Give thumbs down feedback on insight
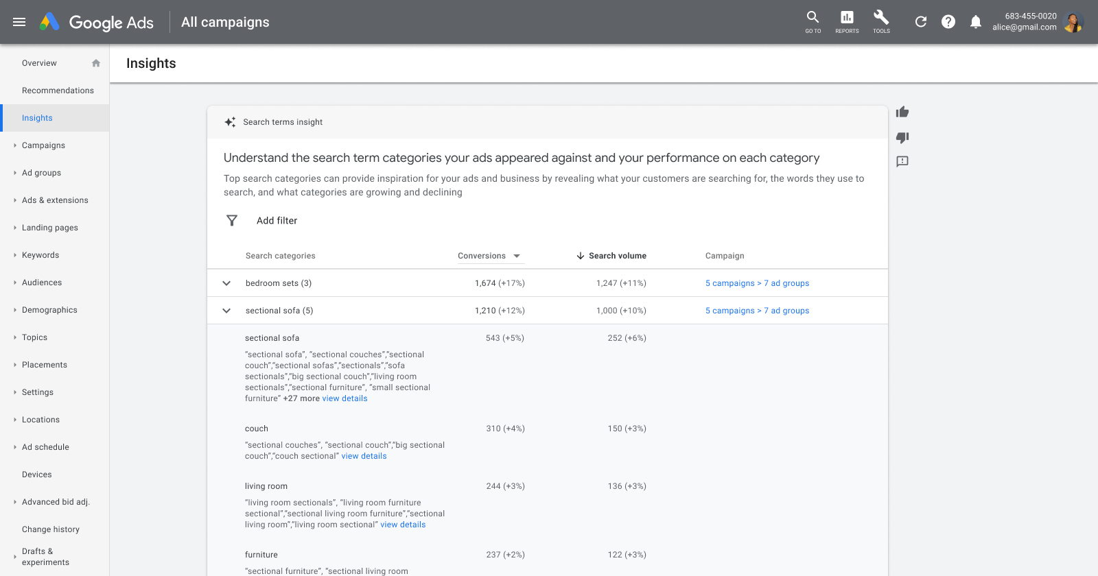This screenshot has width=1098, height=576. click(x=902, y=137)
